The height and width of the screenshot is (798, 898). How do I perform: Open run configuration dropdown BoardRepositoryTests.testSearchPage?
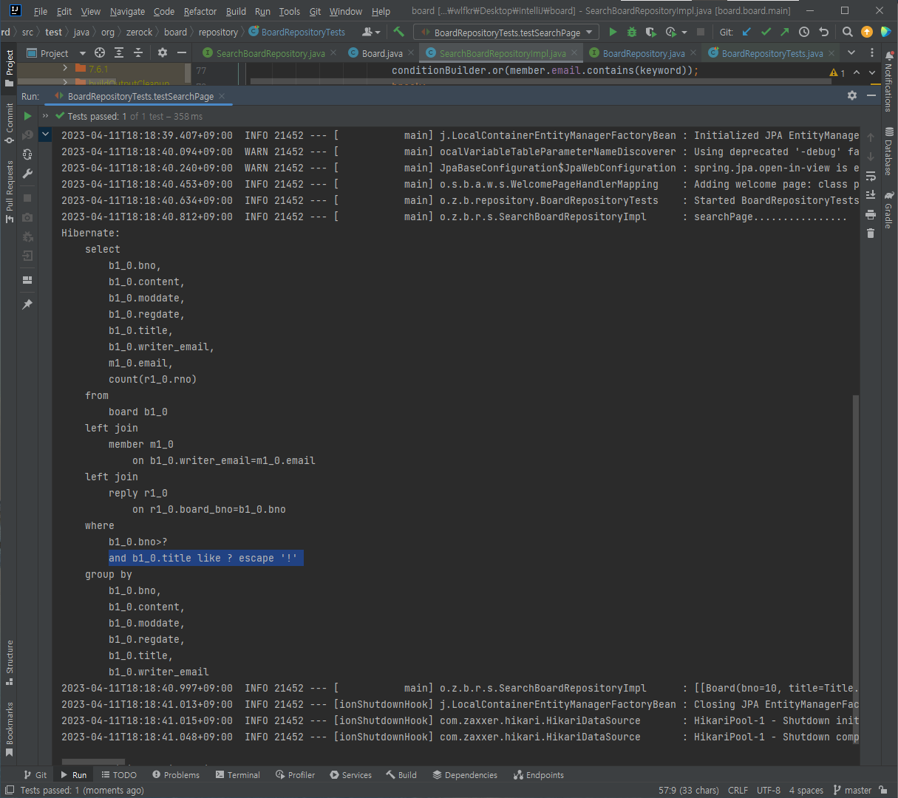pyautogui.click(x=507, y=33)
